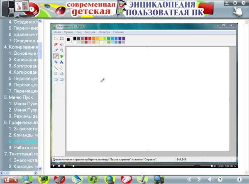Click the circle icon at top right
The height and width of the screenshot is (184, 249).
pos(235,3)
